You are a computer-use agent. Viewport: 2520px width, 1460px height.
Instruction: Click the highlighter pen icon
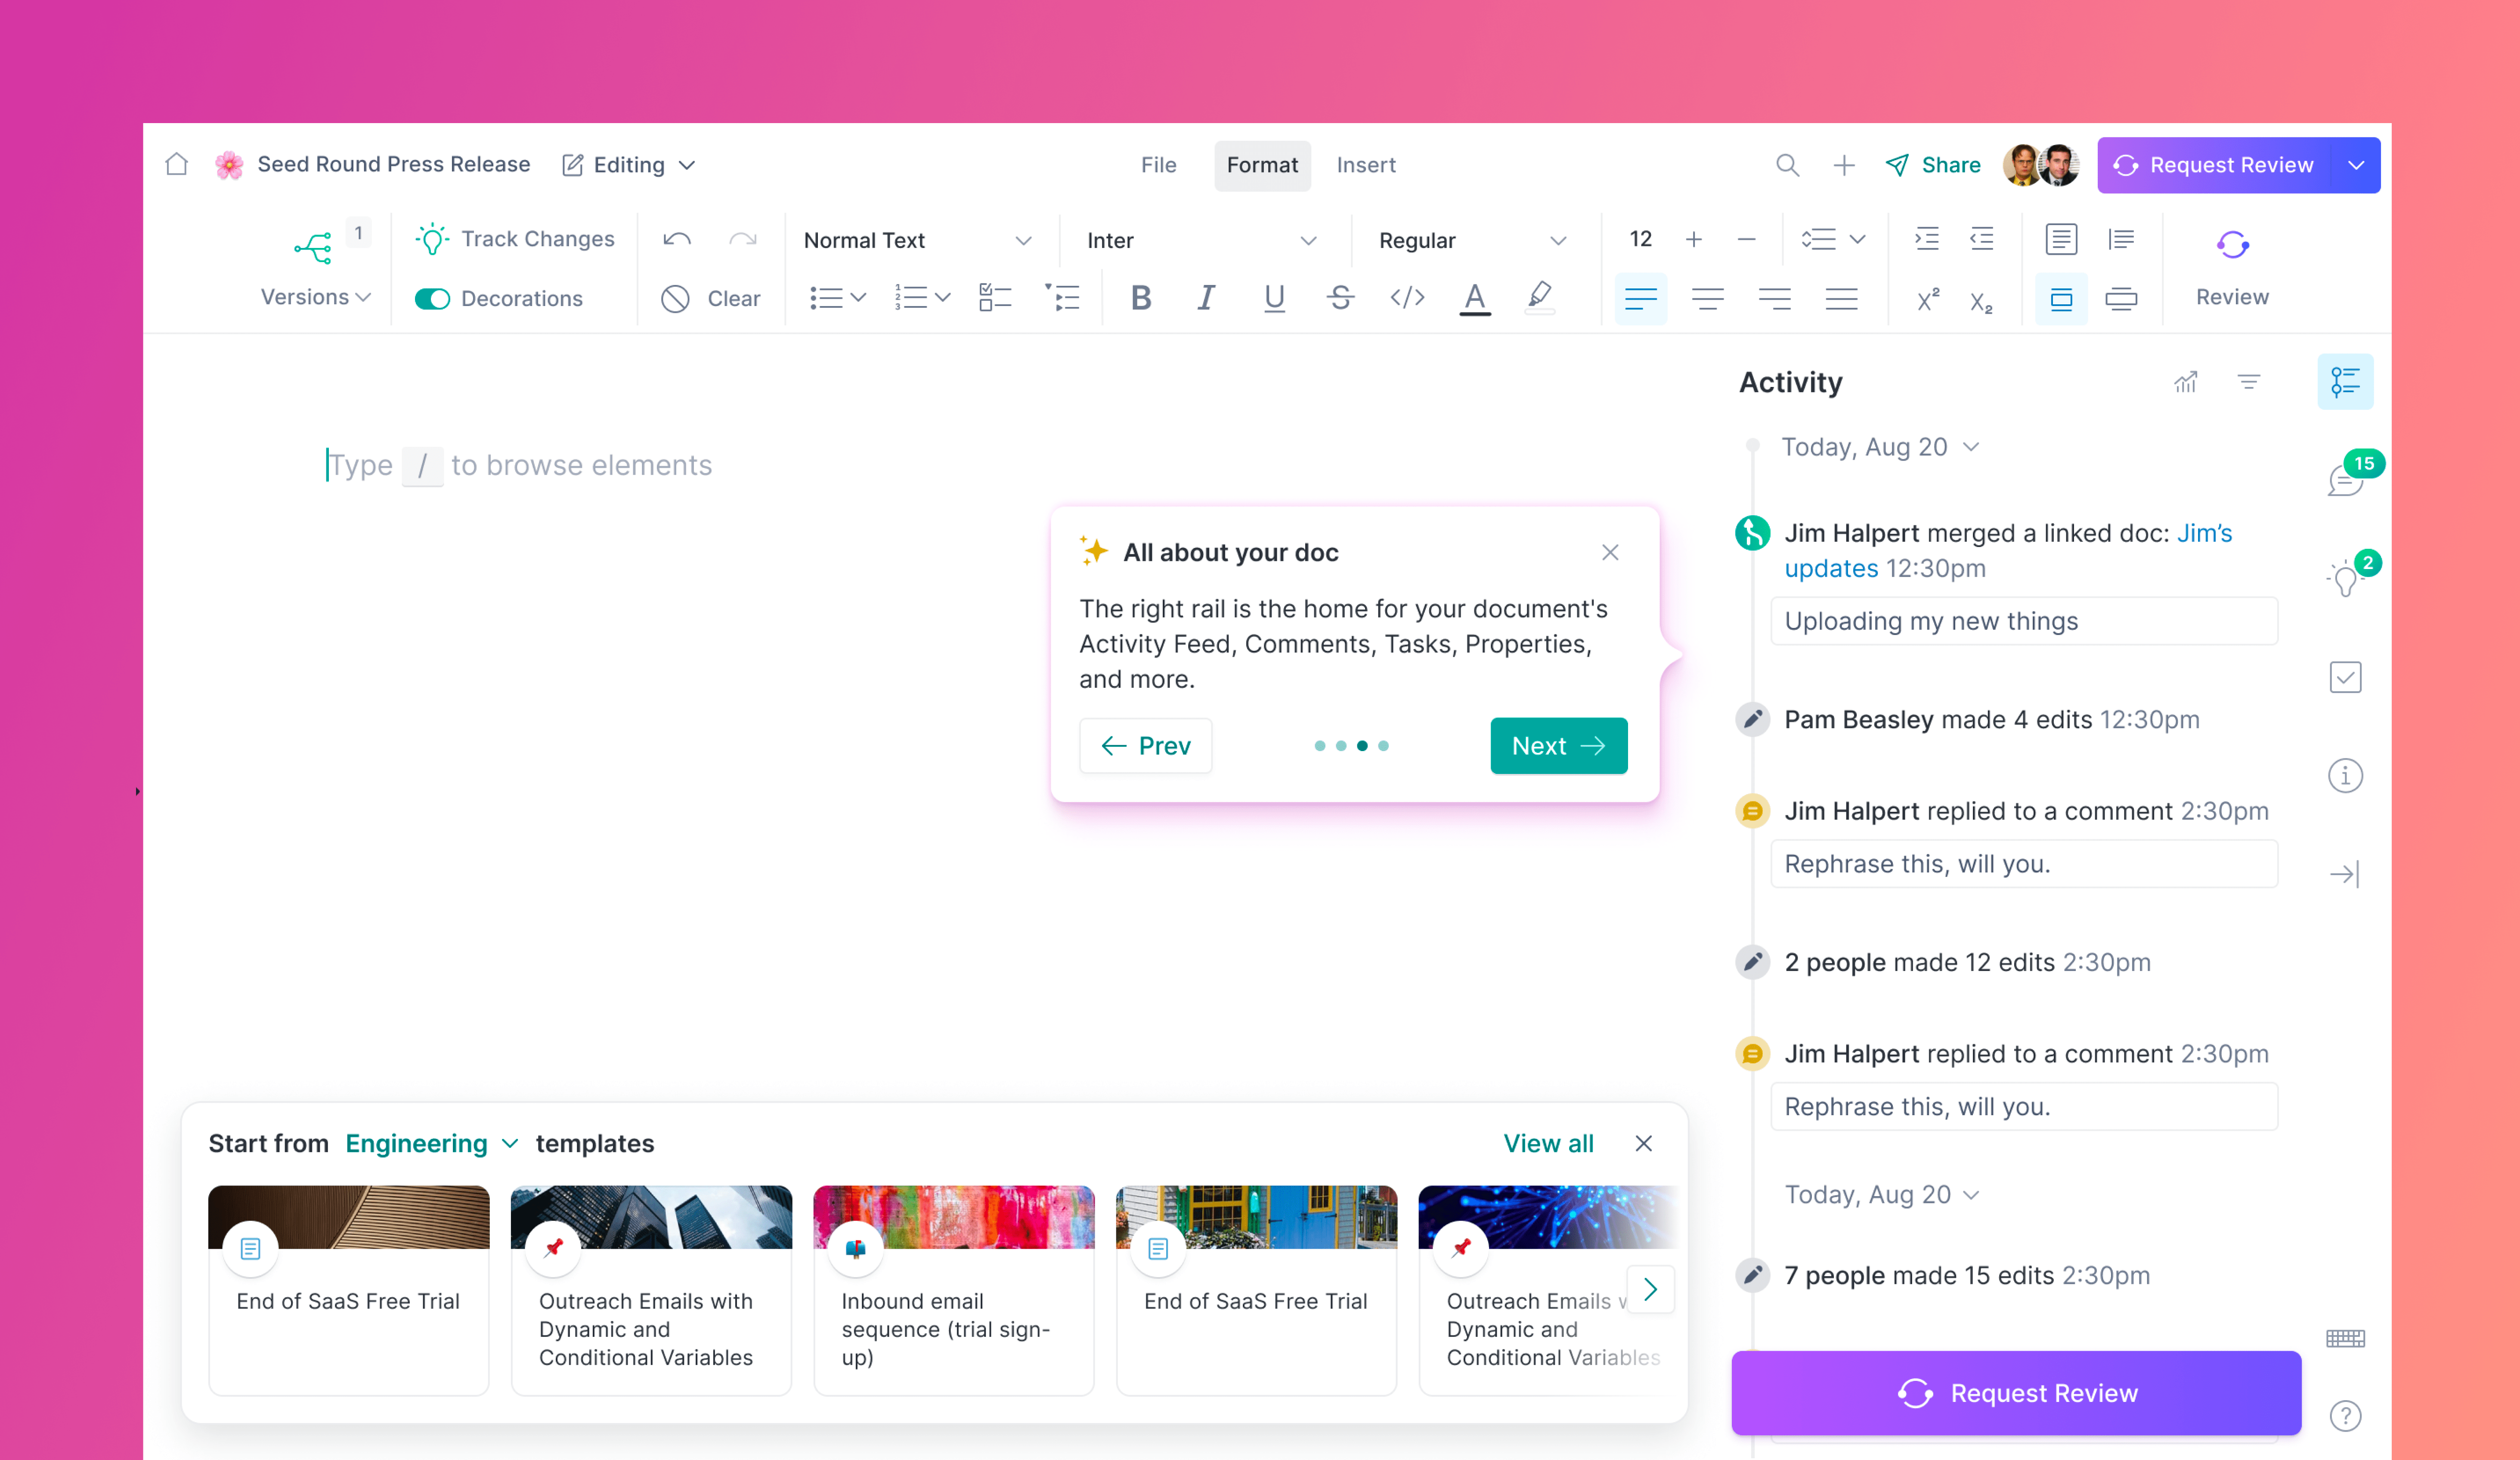(1540, 296)
